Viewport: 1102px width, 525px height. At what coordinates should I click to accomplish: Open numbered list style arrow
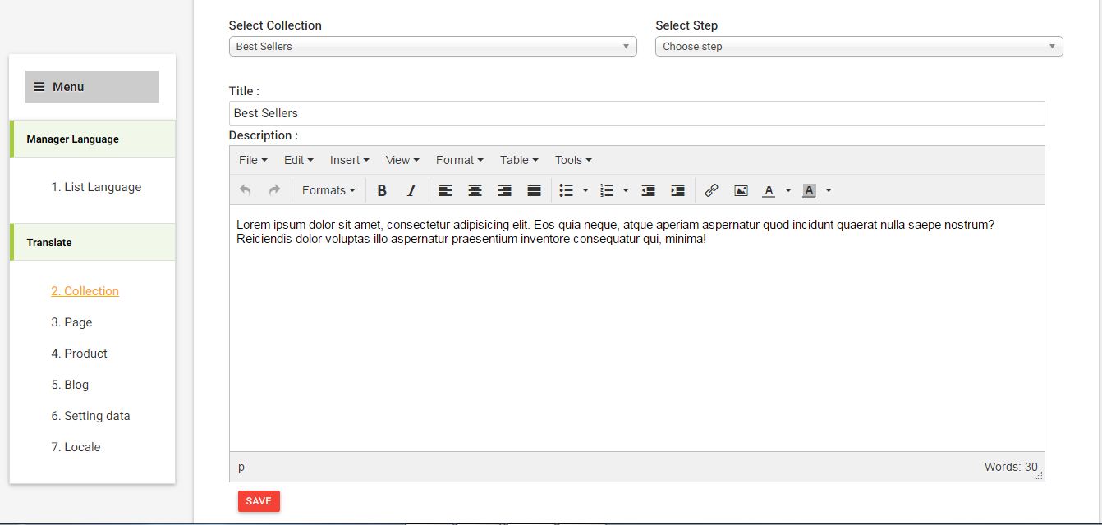(626, 190)
